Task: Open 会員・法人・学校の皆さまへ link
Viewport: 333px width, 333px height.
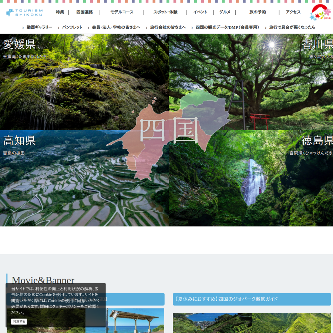Action: (x=116, y=27)
